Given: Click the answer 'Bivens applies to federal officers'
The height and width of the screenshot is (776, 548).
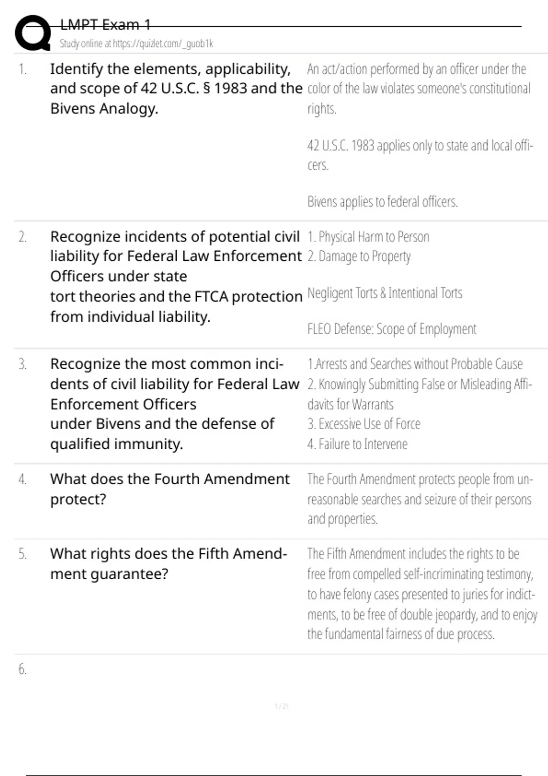Looking at the screenshot, I should (382, 202).
